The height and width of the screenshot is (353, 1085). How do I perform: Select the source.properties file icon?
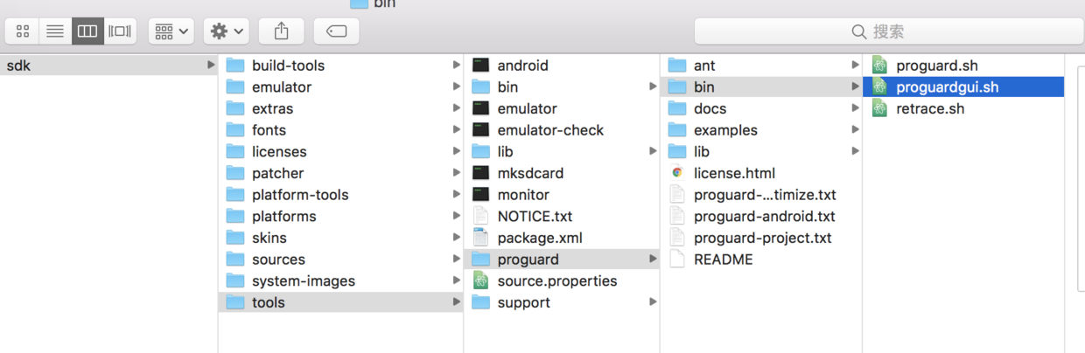pos(480,280)
